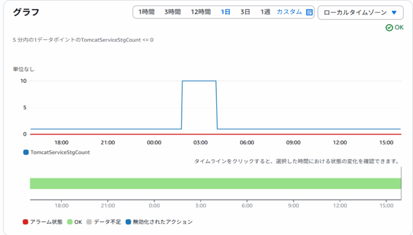Click the green OK status text

point(399,27)
